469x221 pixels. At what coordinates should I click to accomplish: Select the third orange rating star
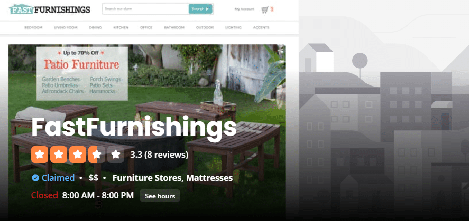coord(78,155)
